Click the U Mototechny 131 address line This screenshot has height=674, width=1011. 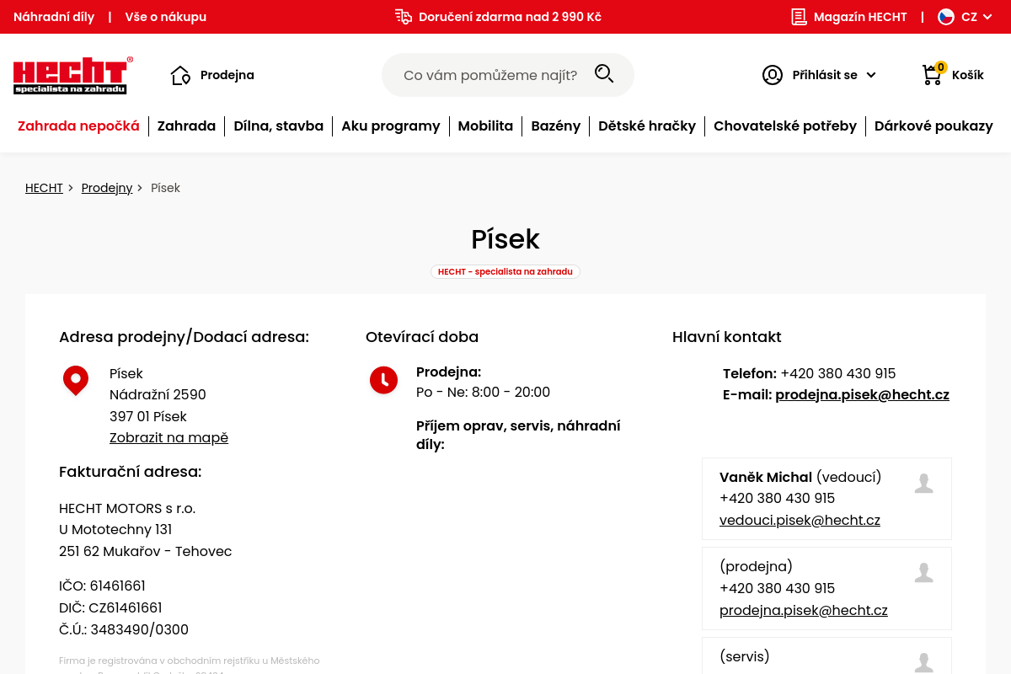[x=115, y=530]
